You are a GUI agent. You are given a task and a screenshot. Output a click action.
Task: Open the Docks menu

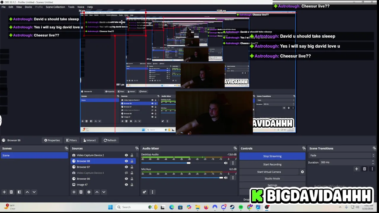click(28, 7)
